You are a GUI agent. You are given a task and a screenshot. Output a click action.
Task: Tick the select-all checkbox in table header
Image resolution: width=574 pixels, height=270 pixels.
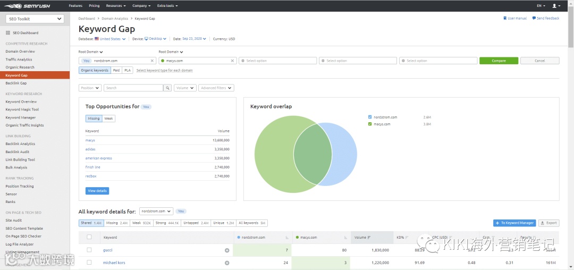click(x=89, y=237)
